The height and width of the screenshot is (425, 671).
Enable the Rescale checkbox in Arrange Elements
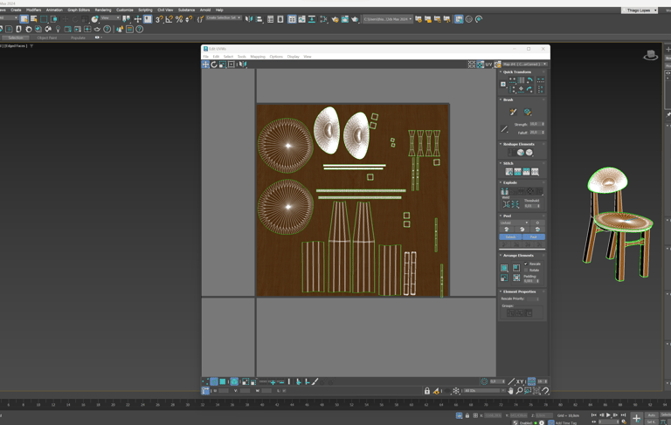526,264
